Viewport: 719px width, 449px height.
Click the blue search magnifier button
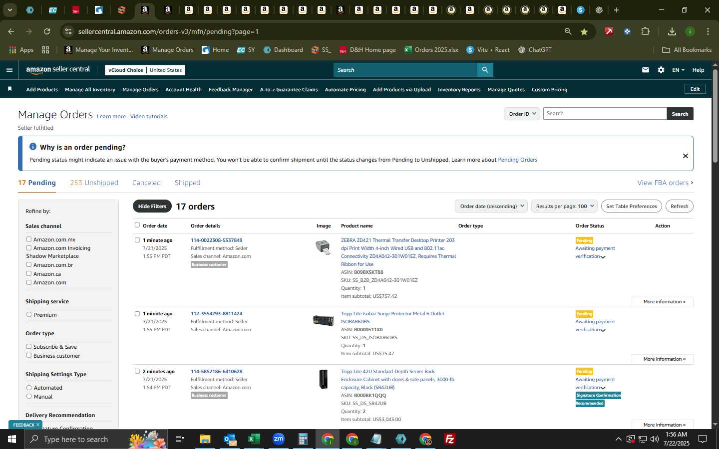[485, 70]
